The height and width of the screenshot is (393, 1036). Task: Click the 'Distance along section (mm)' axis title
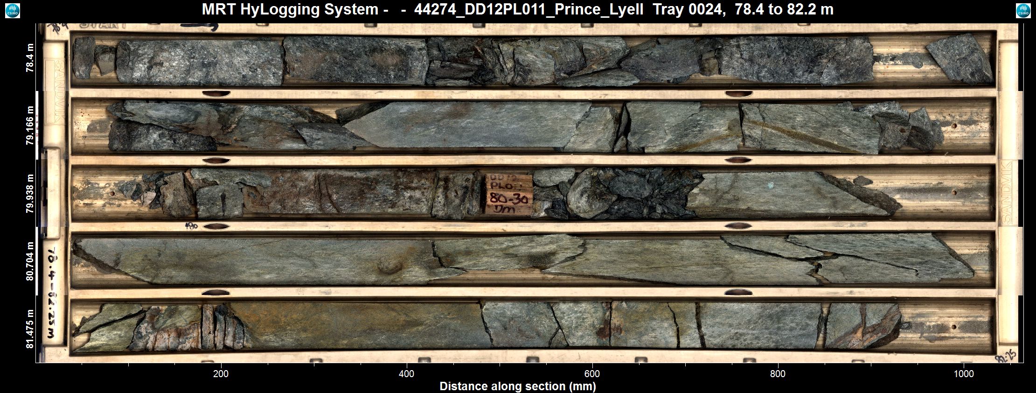tap(518, 386)
